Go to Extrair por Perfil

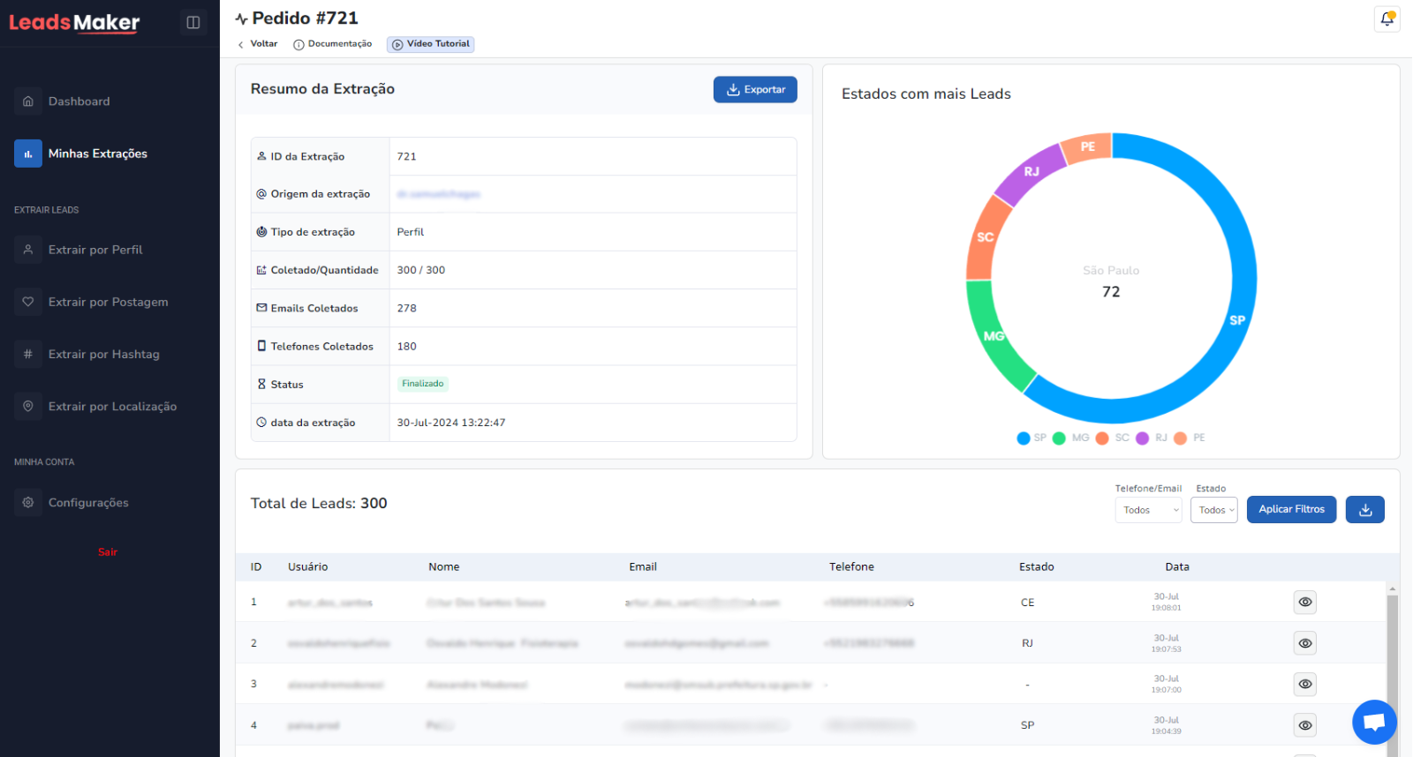tap(95, 250)
